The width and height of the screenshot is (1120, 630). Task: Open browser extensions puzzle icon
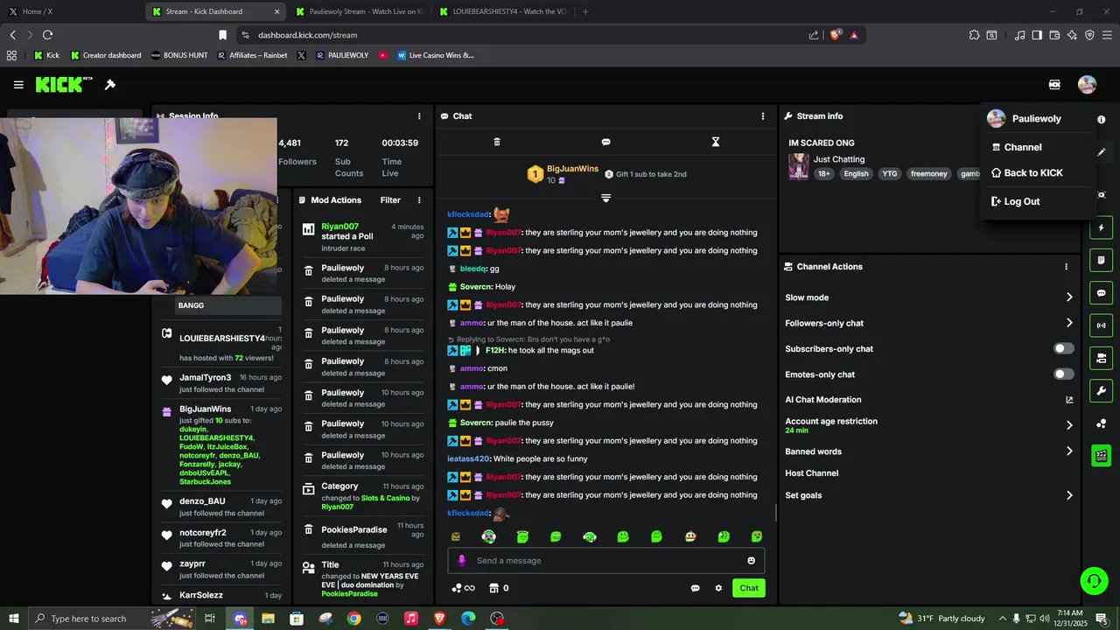click(974, 35)
